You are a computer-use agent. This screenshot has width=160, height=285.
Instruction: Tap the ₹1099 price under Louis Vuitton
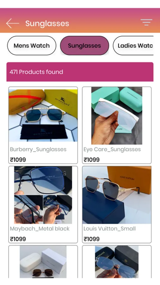[92, 239]
